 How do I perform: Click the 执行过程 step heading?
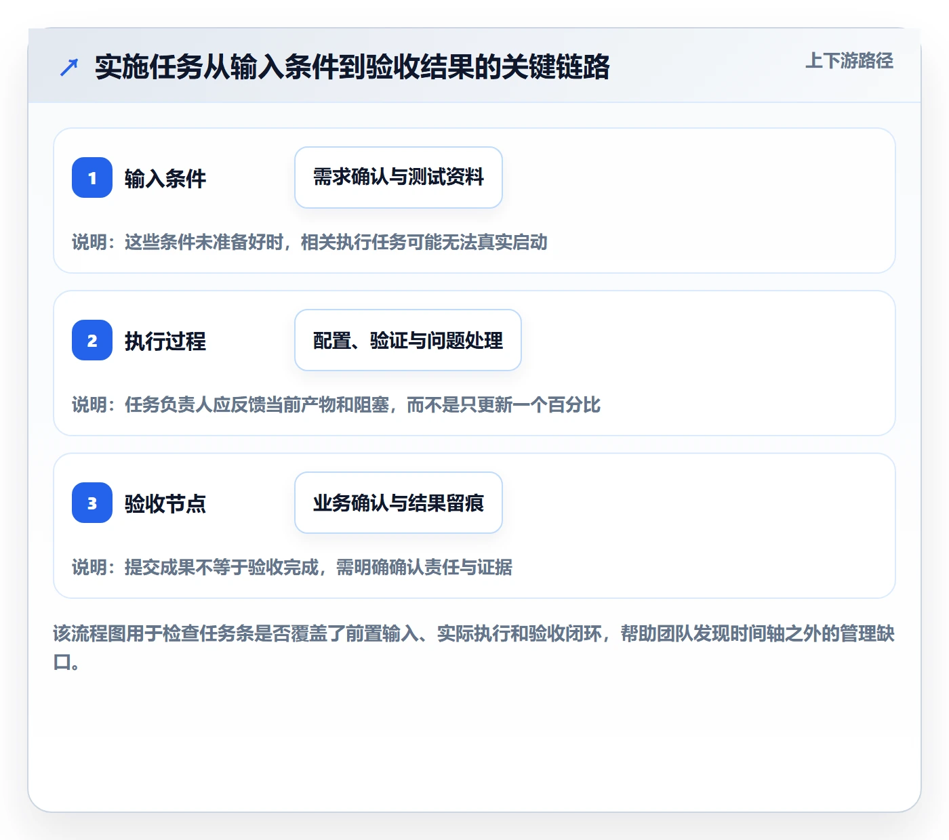pyautogui.click(x=165, y=341)
